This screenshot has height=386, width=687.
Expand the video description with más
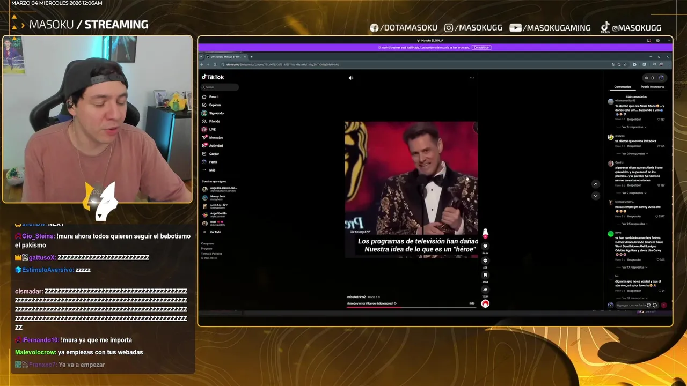click(472, 303)
